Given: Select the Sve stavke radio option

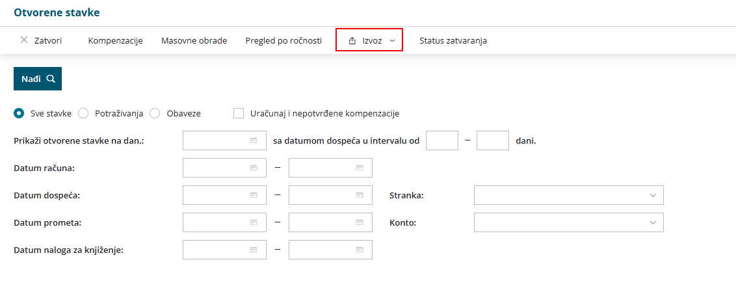Looking at the screenshot, I should tap(19, 113).
